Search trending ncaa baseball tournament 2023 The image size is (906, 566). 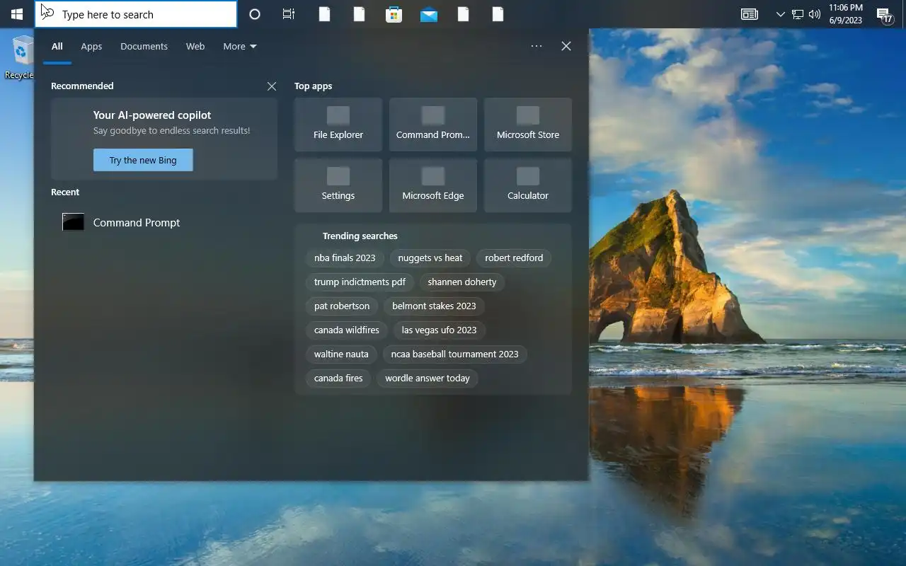tap(454, 354)
